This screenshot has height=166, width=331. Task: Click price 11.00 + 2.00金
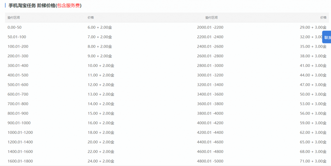(101, 75)
